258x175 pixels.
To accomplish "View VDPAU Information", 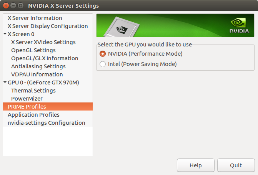I will tap(37, 74).
